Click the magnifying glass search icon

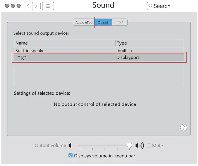(x=150, y=6)
